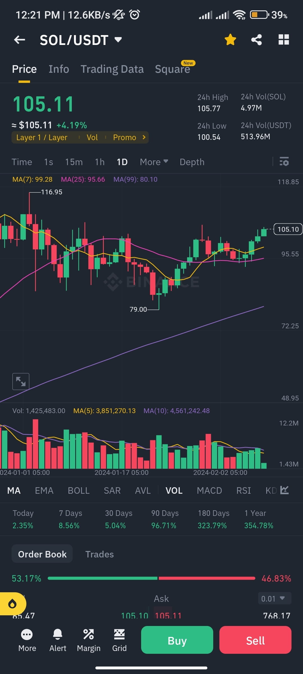303x674 pixels.
Task: Open the SOL/USDT pair dropdown
Action: (x=118, y=40)
